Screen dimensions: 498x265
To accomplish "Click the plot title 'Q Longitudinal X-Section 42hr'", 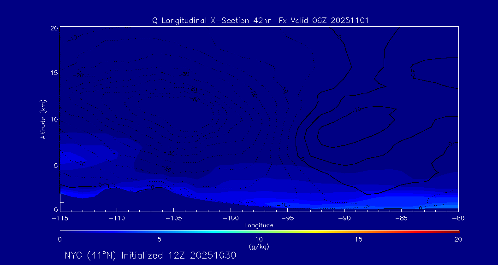I will (212, 21).
